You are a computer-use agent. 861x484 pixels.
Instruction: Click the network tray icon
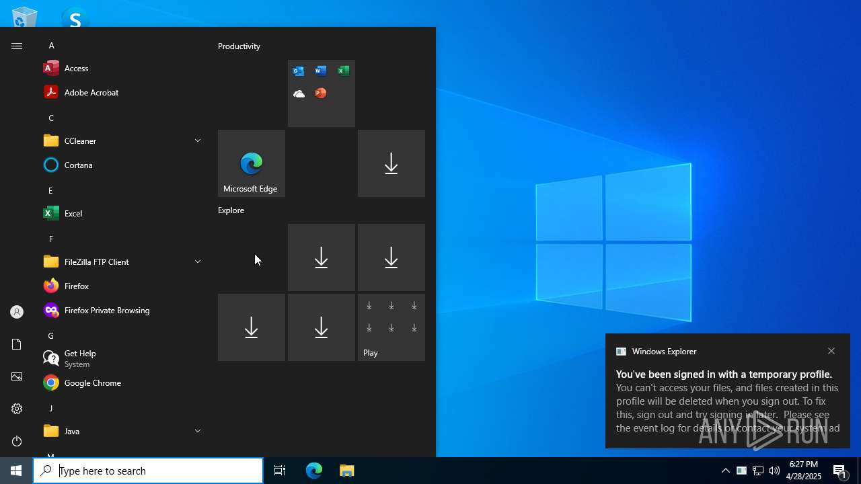(757, 471)
